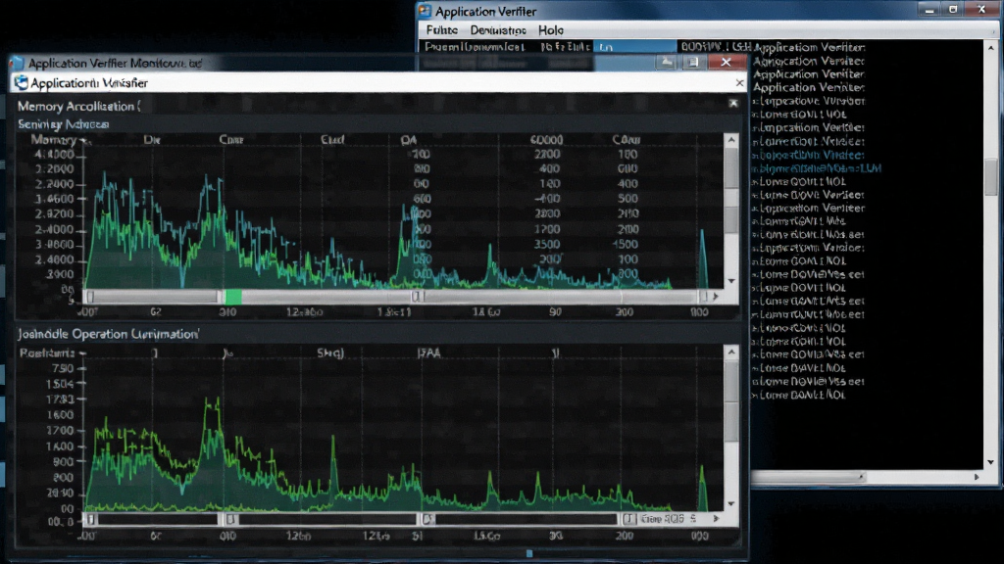Minimize the back Application Verifier window
This screenshot has width=1004, height=564.
click(x=929, y=10)
